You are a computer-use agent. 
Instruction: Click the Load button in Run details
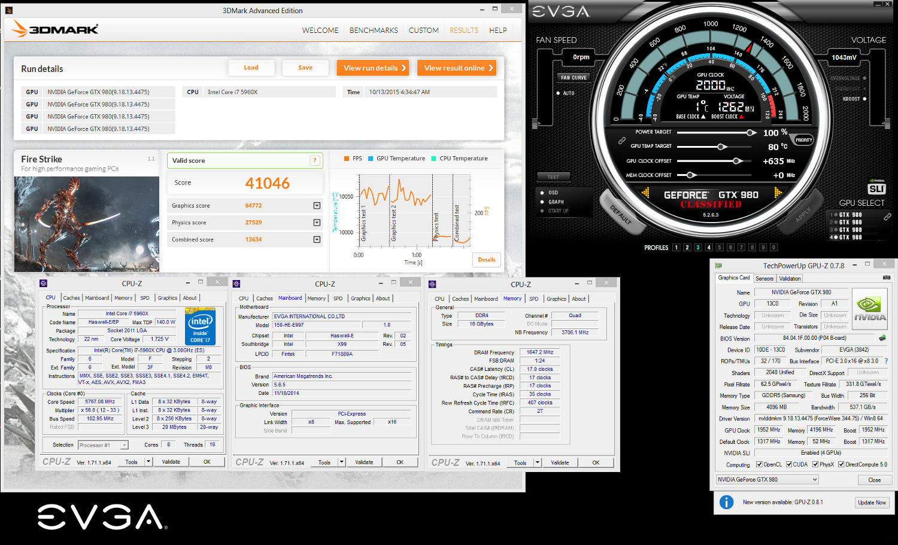pos(251,68)
